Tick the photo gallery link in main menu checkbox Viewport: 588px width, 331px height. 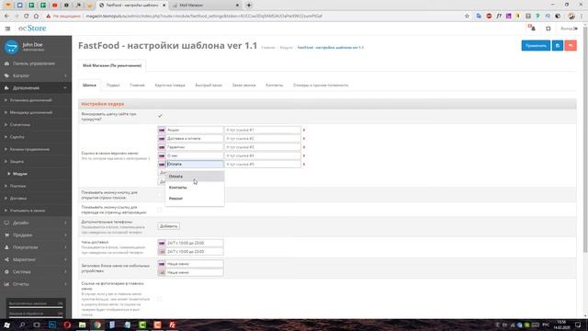[160, 299]
